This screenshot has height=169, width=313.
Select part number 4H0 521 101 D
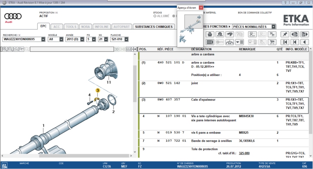(x=171, y=62)
